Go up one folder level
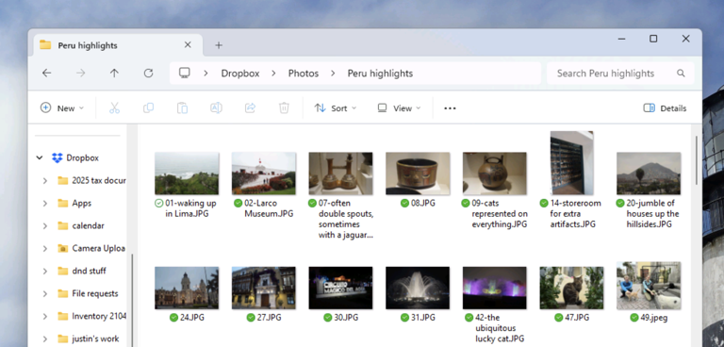Viewport: 724px width, 347px height. coord(114,73)
